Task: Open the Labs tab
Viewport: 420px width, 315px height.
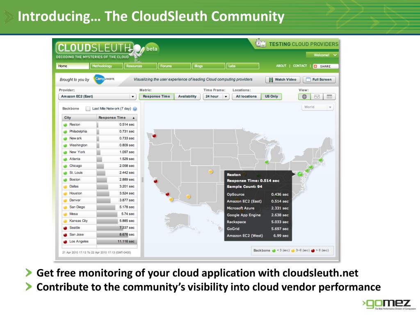Action: [x=243, y=66]
